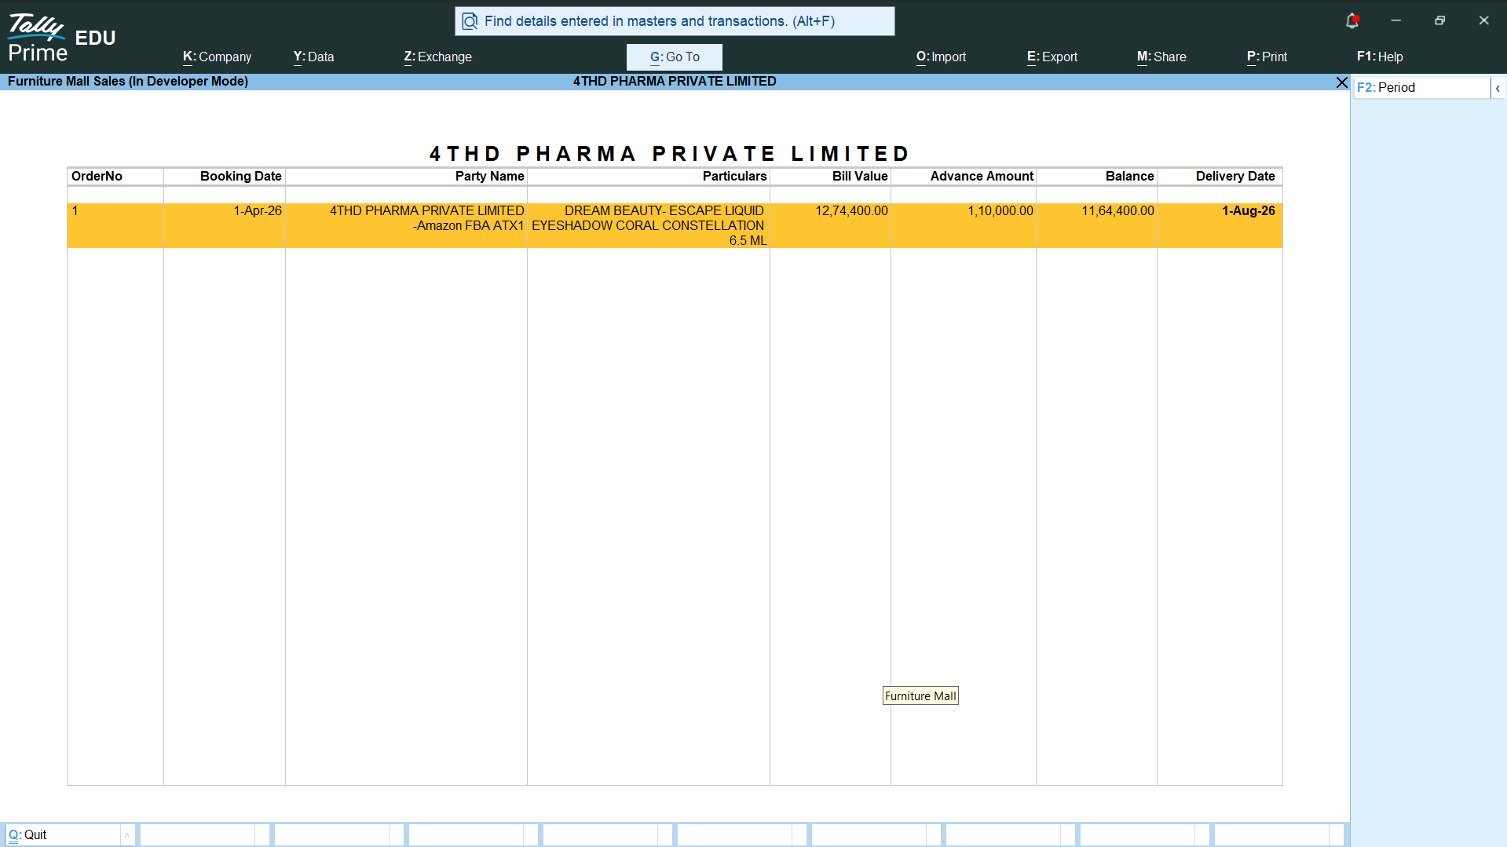Click the Booking Date column header
The width and height of the screenshot is (1507, 847).
[240, 177]
